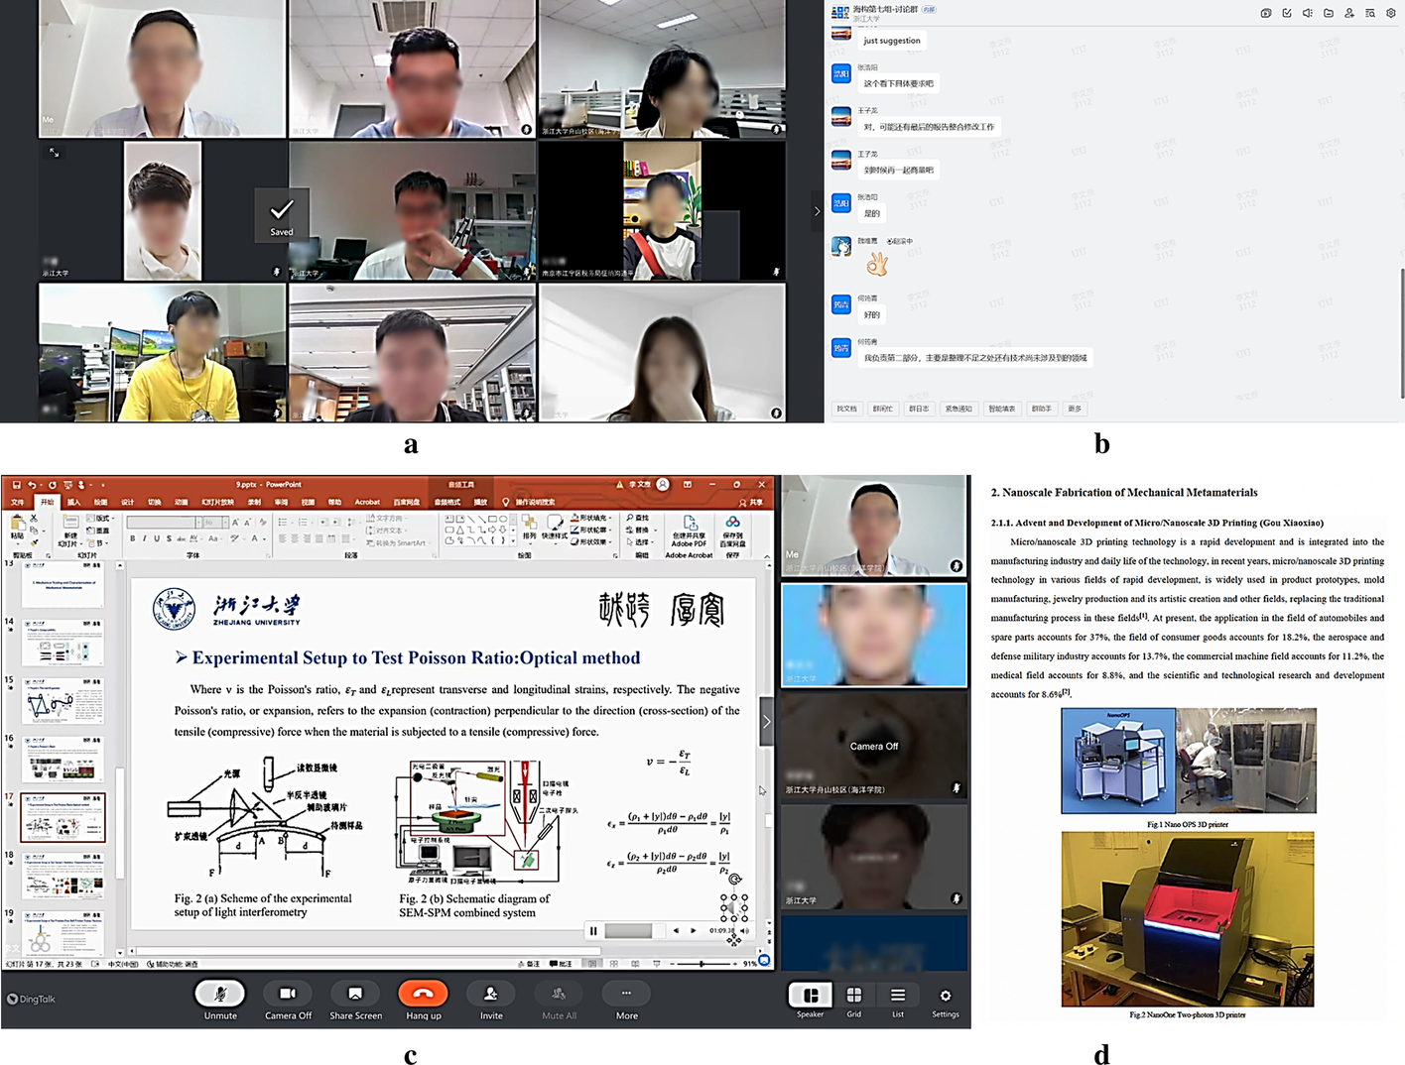Click 保存到百度网盘 button

tap(732, 532)
